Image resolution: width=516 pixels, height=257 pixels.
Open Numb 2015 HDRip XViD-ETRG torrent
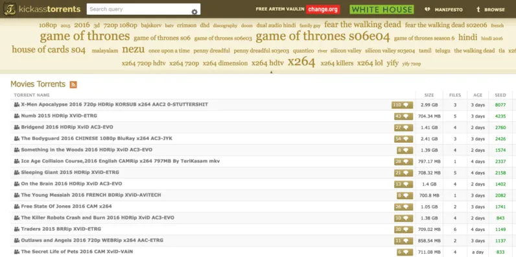pos(59,116)
